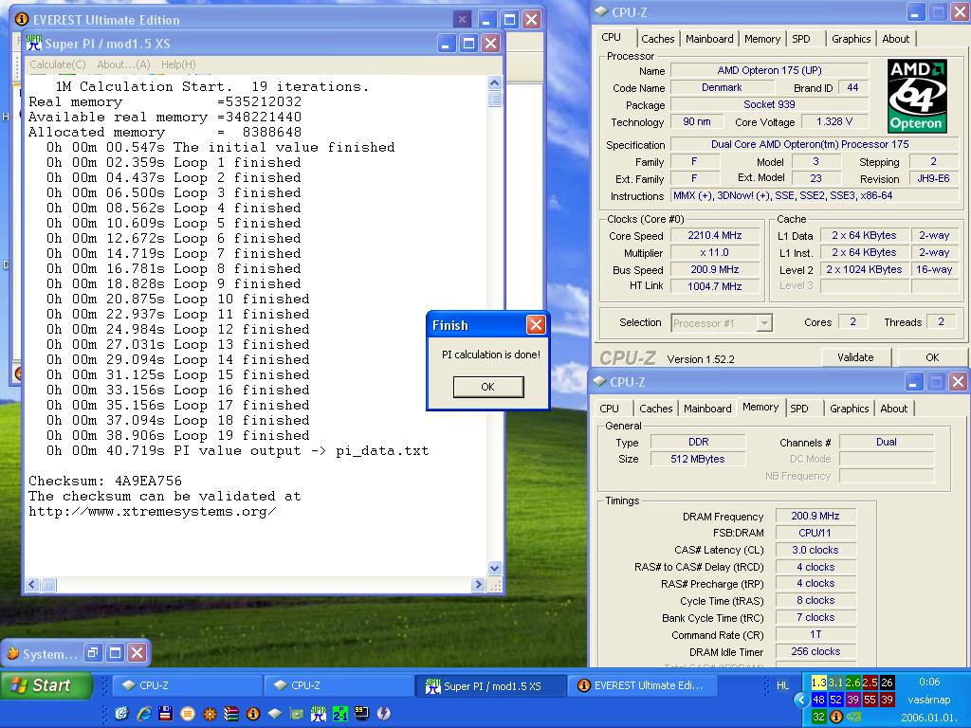The image size is (971, 728).
Task: Open the WinRAR books quick launch icon
Action: tap(231, 713)
